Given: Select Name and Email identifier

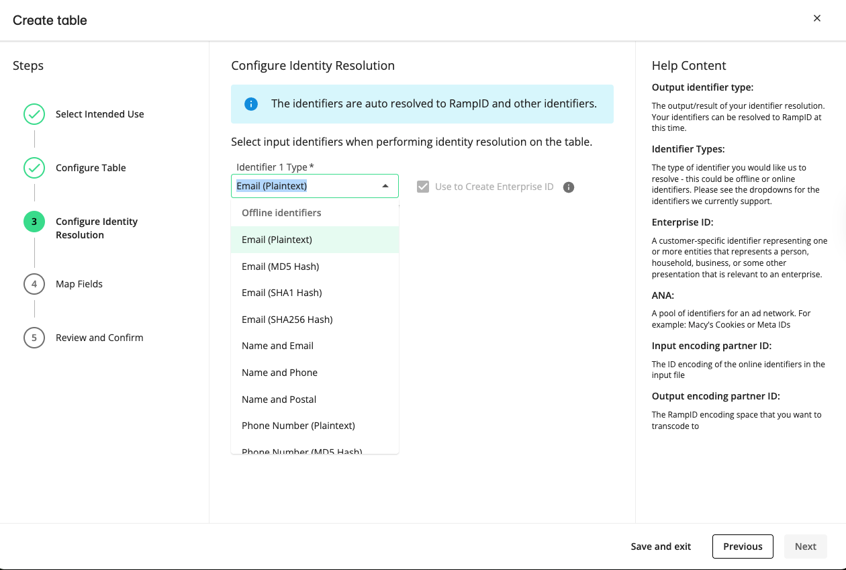Looking at the screenshot, I should (x=277, y=346).
